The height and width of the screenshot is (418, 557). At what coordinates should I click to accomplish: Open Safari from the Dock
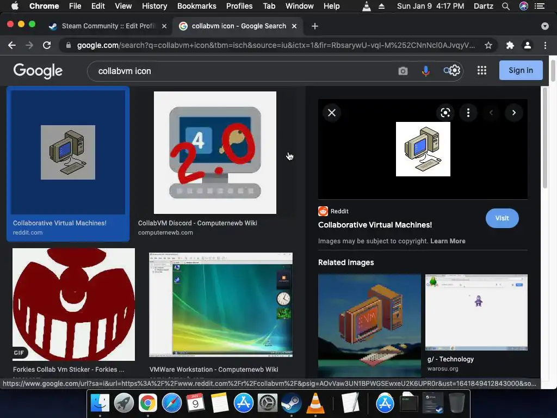(x=171, y=403)
